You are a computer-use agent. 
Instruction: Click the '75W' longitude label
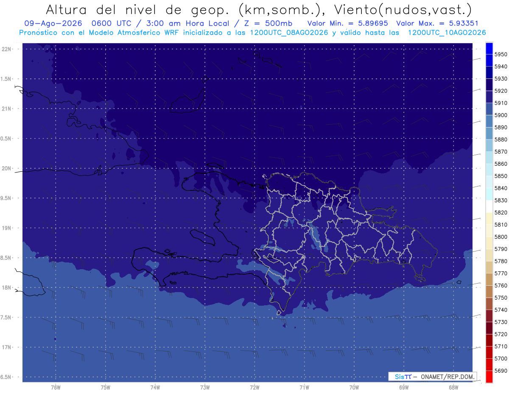pyautogui.click(x=106, y=387)
